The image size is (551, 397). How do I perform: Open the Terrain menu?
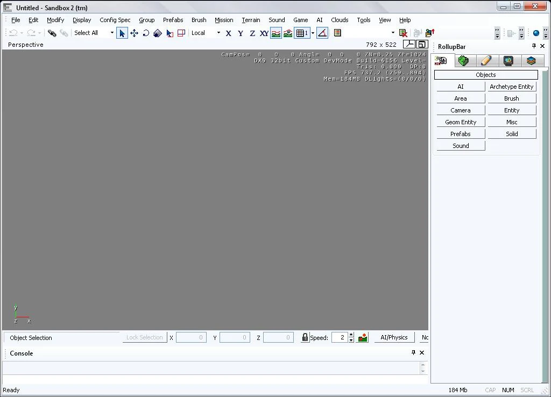point(251,20)
